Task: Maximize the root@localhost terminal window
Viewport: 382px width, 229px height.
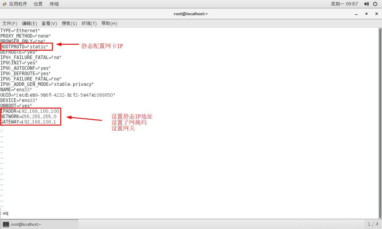Action: point(366,14)
